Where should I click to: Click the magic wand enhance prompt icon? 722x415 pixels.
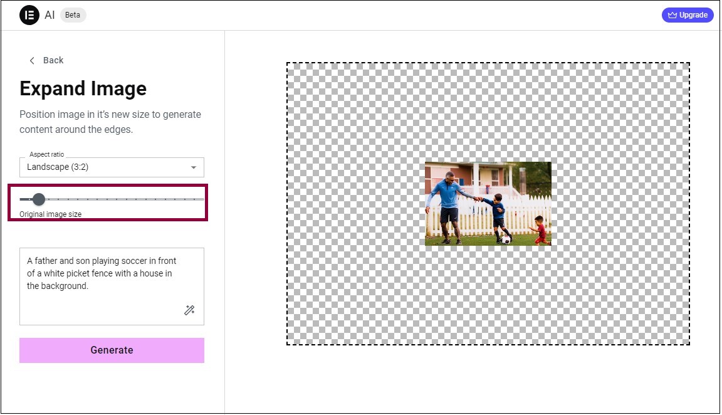(x=189, y=310)
